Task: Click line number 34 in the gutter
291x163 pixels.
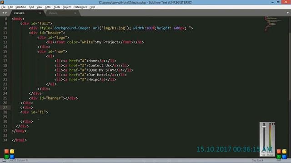Action: [5, 140]
